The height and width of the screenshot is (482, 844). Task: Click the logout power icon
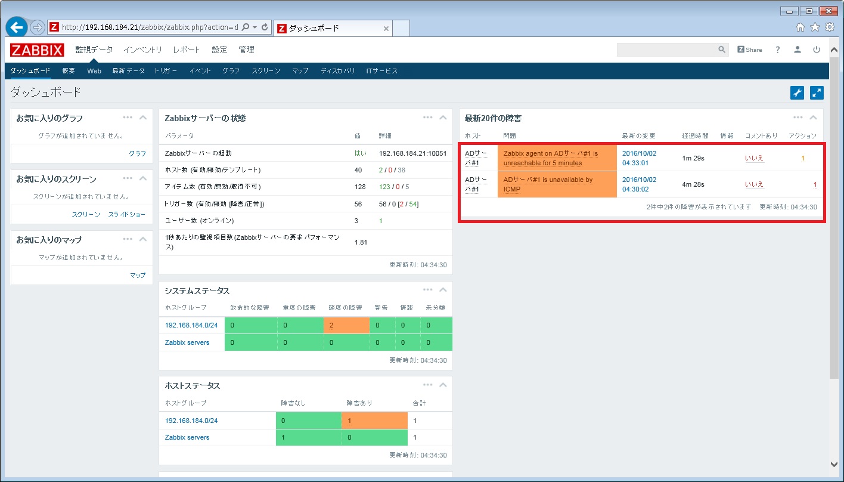click(x=817, y=50)
